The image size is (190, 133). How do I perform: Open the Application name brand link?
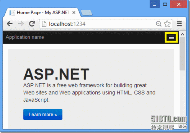[25, 37]
